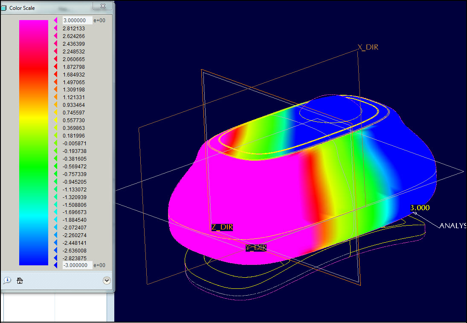This screenshot has width=467, height=323.
Task: Click the scale value -1.508806
Action: tap(75, 205)
